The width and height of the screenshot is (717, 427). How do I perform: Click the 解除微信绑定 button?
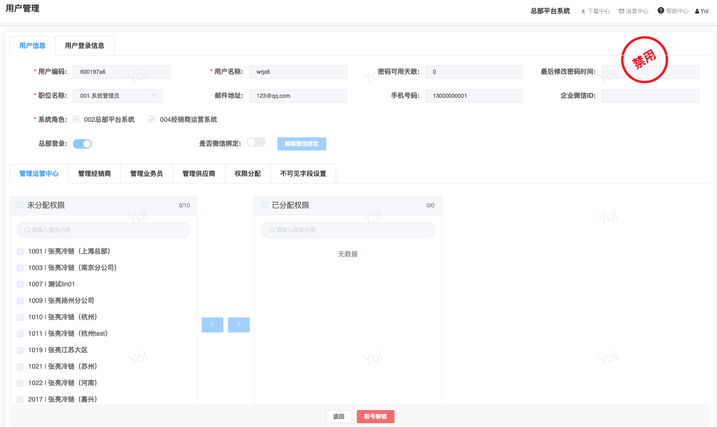[301, 144]
